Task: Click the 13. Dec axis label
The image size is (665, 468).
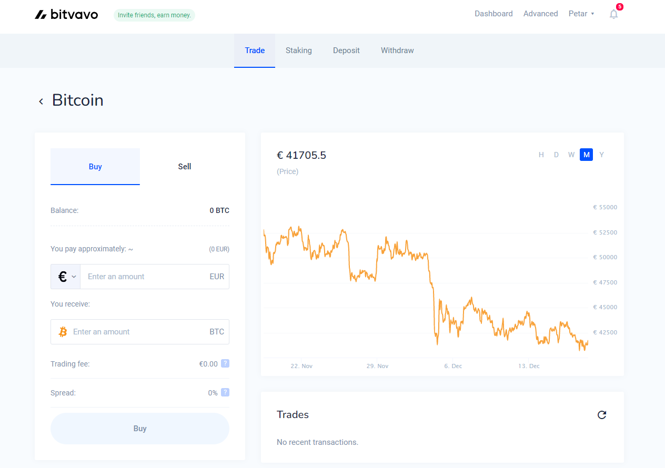Action: (x=529, y=366)
